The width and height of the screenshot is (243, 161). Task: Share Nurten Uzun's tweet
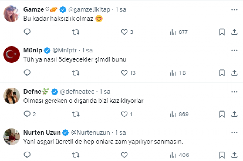[234, 155]
